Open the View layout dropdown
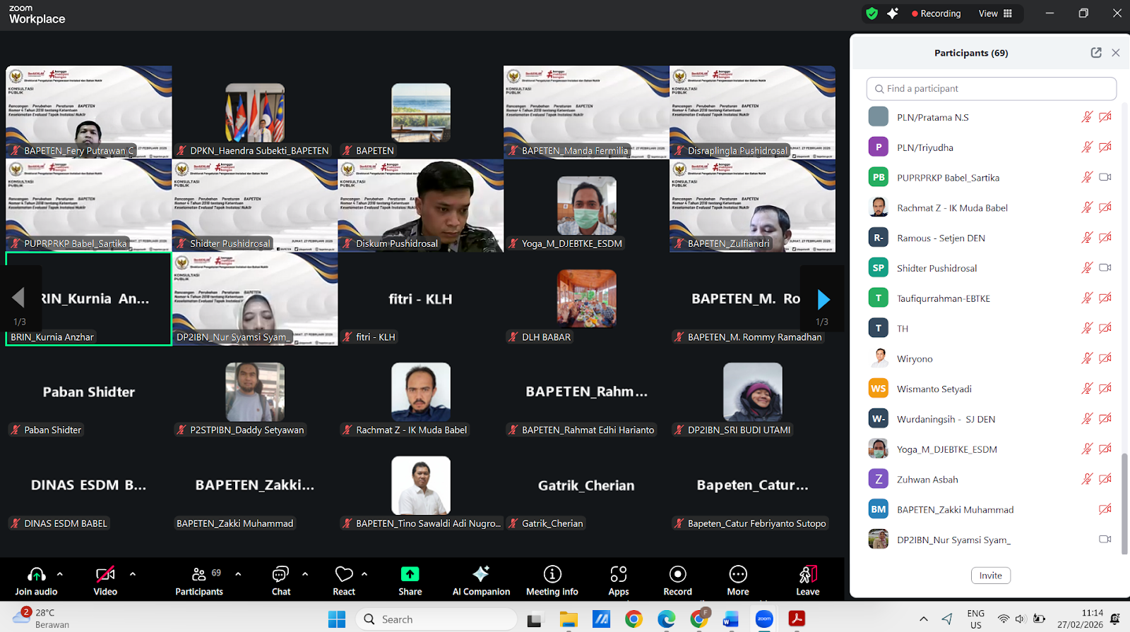The image size is (1130, 632). pos(996,13)
